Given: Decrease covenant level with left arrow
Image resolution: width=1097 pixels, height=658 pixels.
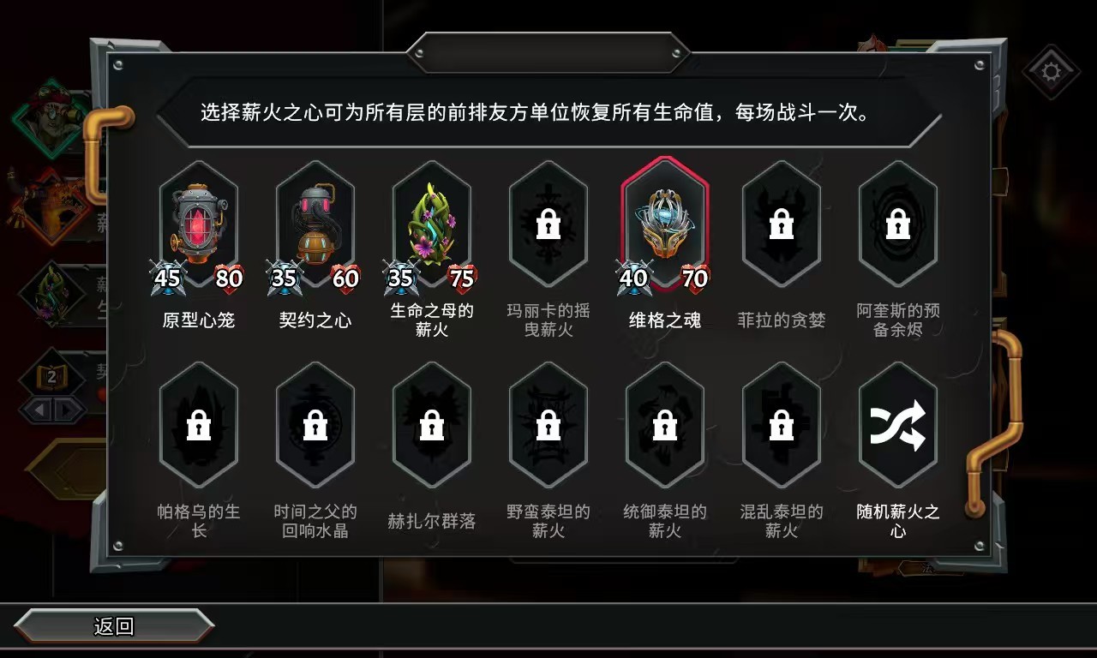Looking at the screenshot, I should (x=36, y=410).
